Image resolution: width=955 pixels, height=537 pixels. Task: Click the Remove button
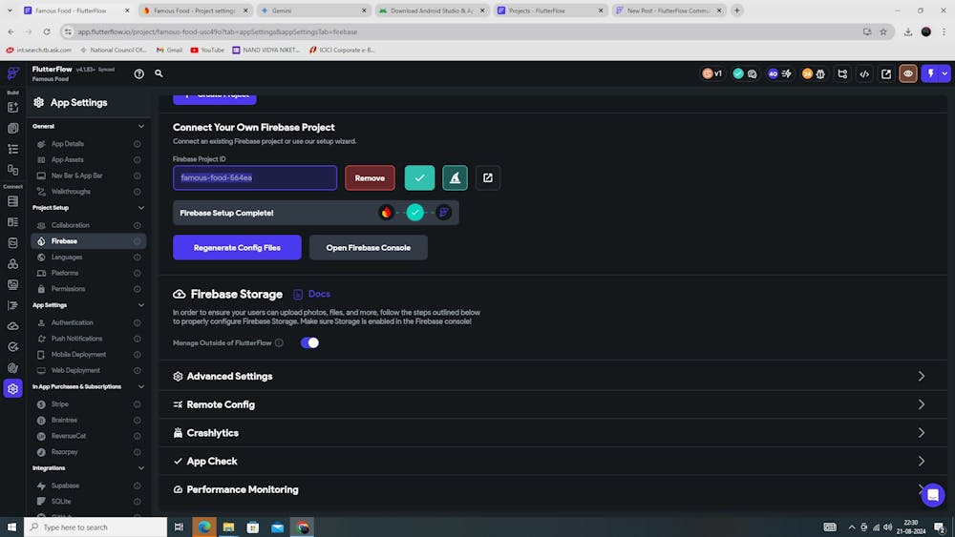pyautogui.click(x=370, y=178)
